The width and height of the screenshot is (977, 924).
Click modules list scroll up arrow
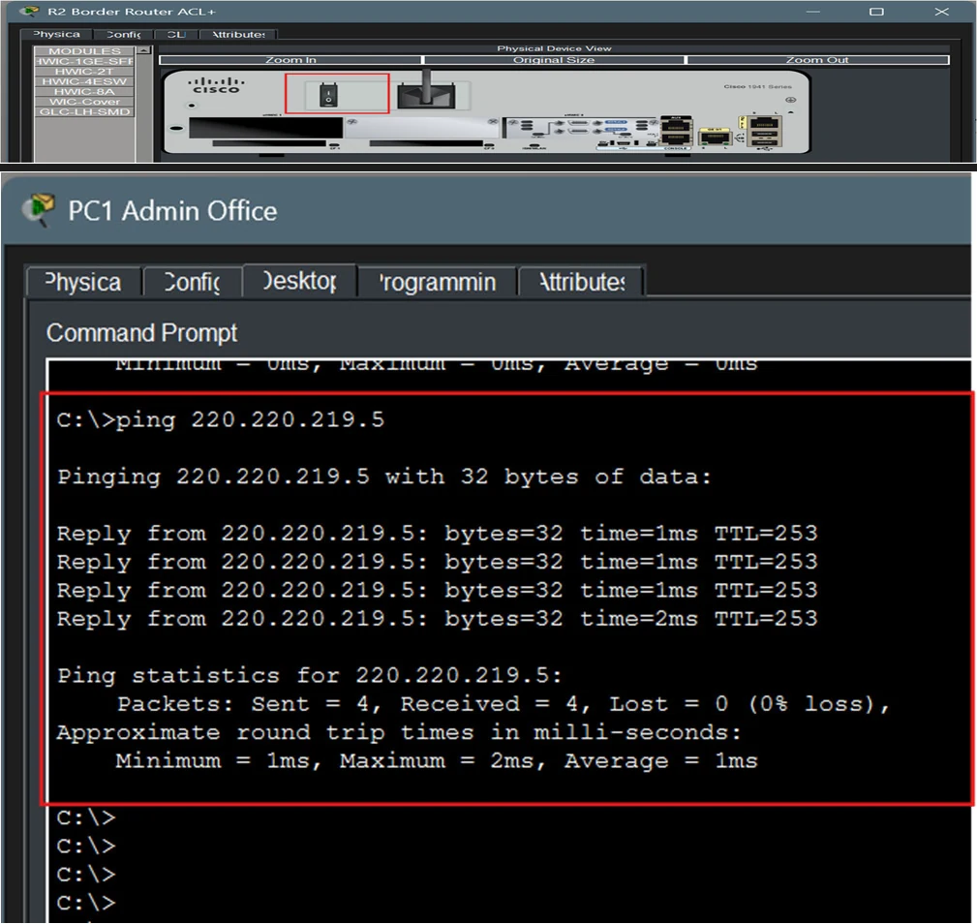144,49
